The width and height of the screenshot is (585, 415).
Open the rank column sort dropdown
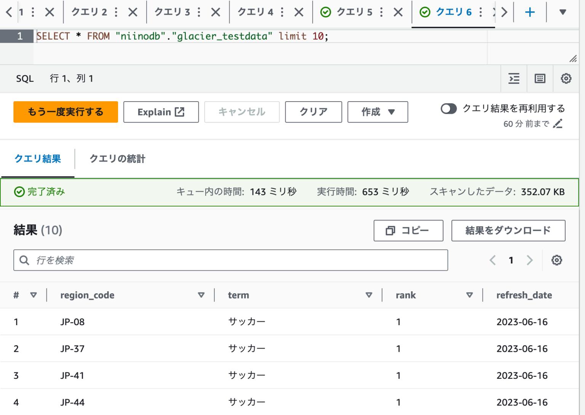coord(470,295)
